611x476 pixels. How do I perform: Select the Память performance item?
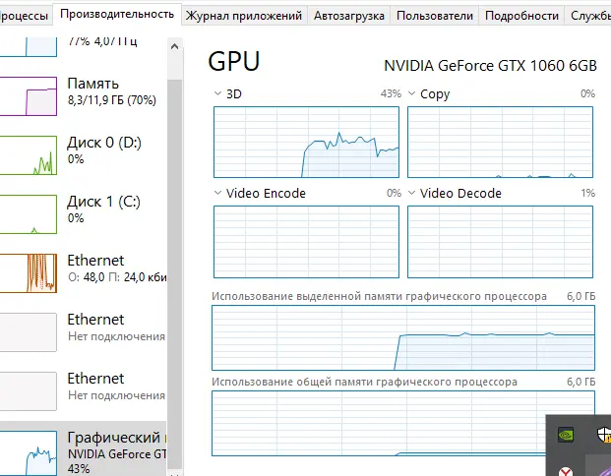(83, 95)
